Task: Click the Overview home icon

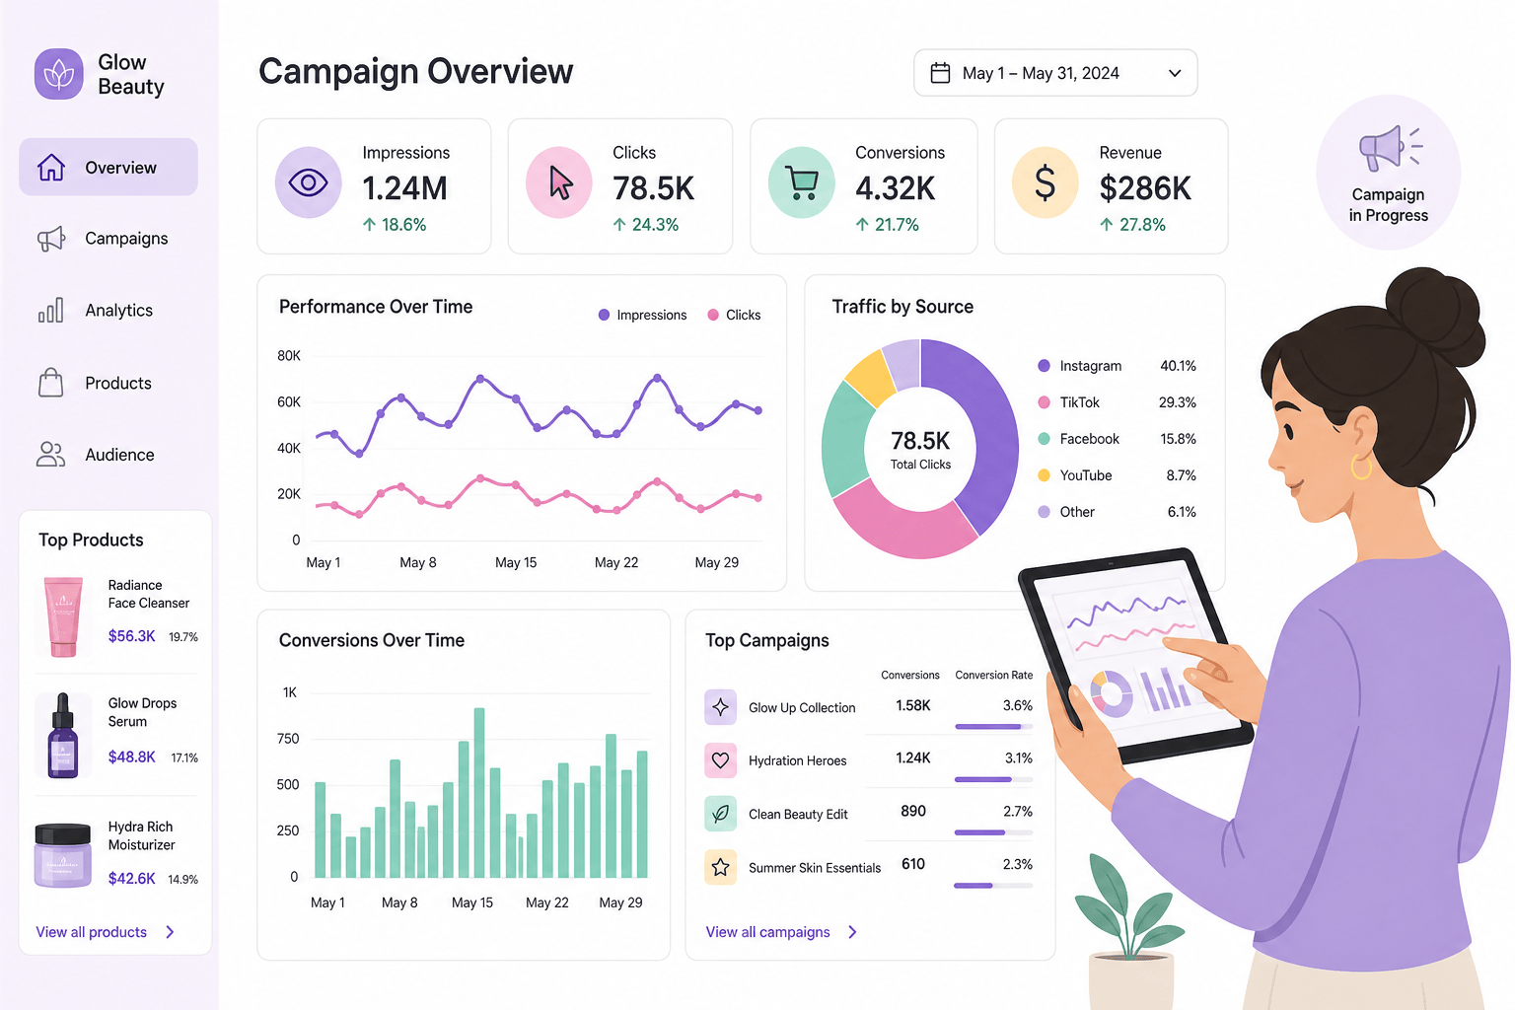Action: 51,168
